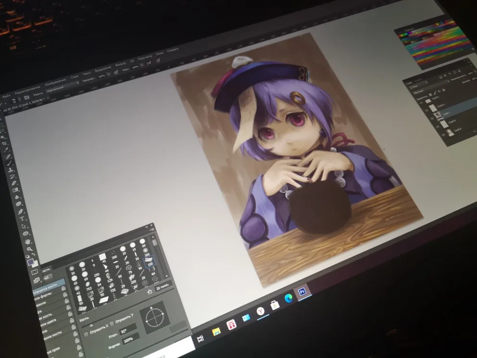Select the Ellipse shape tool

(x=25, y=233)
